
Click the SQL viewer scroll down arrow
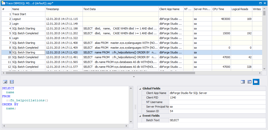point(130,122)
